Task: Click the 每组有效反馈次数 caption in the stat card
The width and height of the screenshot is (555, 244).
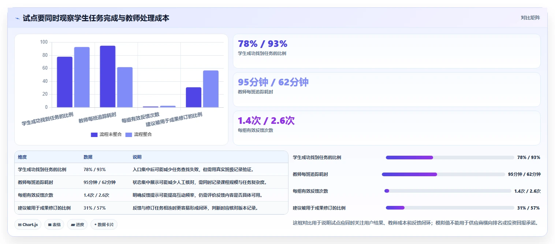Action: pyautogui.click(x=256, y=130)
